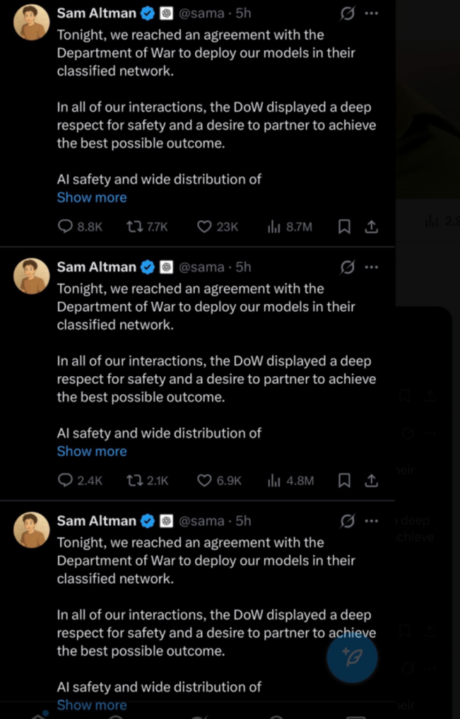
Task: View analytics showing 8.7M views
Action: pyautogui.click(x=273, y=226)
